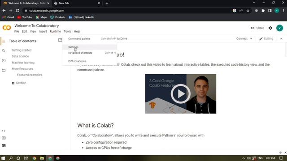Open the Help menu
This screenshot has width=287, height=161.
(77, 31)
